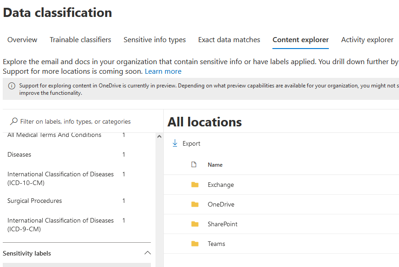Click the scroll up arrow in filter list
This screenshot has height=267, width=399.
(159, 136)
